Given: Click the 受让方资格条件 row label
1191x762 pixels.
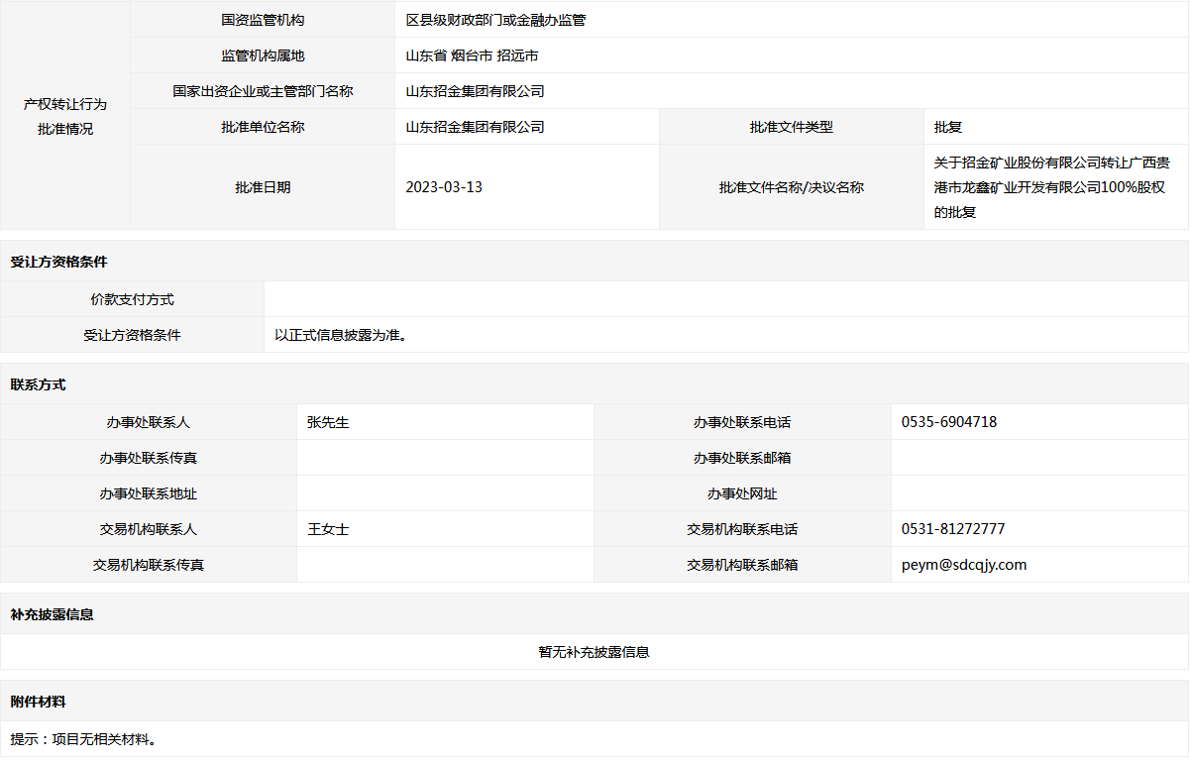Looking at the screenshot, I should 132,335.
